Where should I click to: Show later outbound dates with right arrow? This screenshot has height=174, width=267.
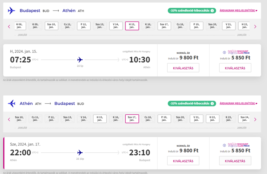(255, 26)
